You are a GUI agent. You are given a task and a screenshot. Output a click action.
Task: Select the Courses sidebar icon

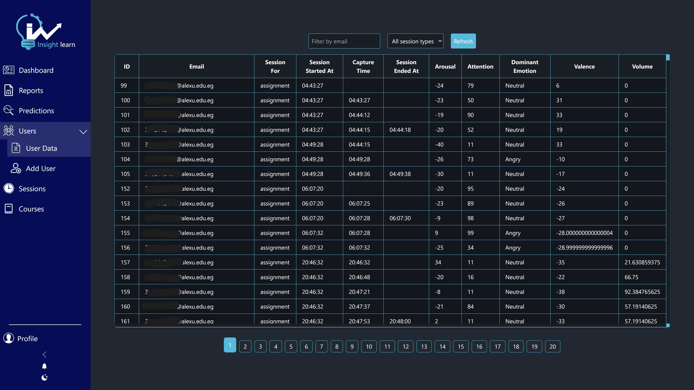click(x=8, y=208)
